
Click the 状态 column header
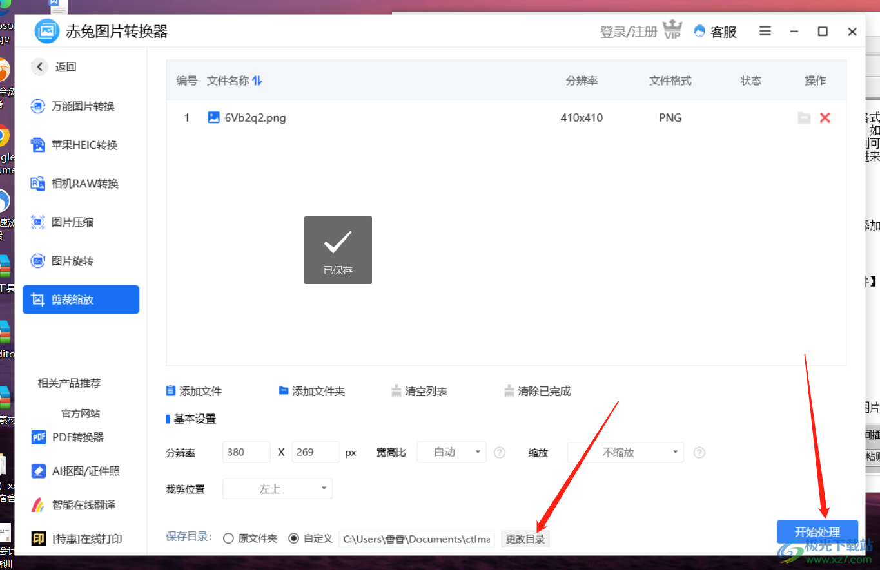point(751,81)
